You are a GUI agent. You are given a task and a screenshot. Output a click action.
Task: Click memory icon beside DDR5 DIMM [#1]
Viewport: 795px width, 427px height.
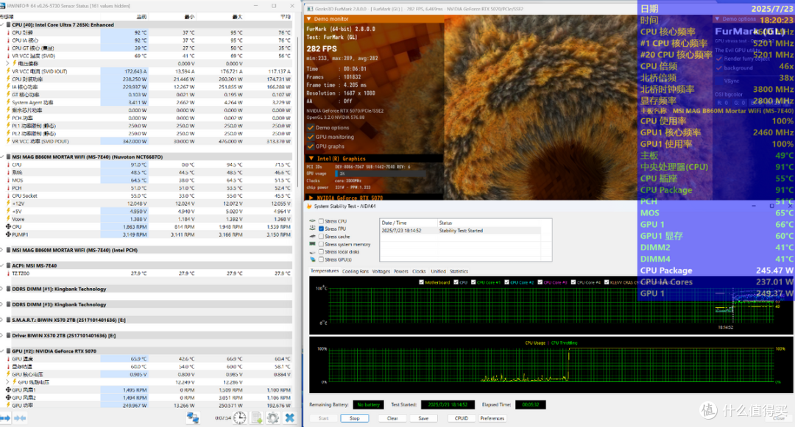tap(8, 290)
